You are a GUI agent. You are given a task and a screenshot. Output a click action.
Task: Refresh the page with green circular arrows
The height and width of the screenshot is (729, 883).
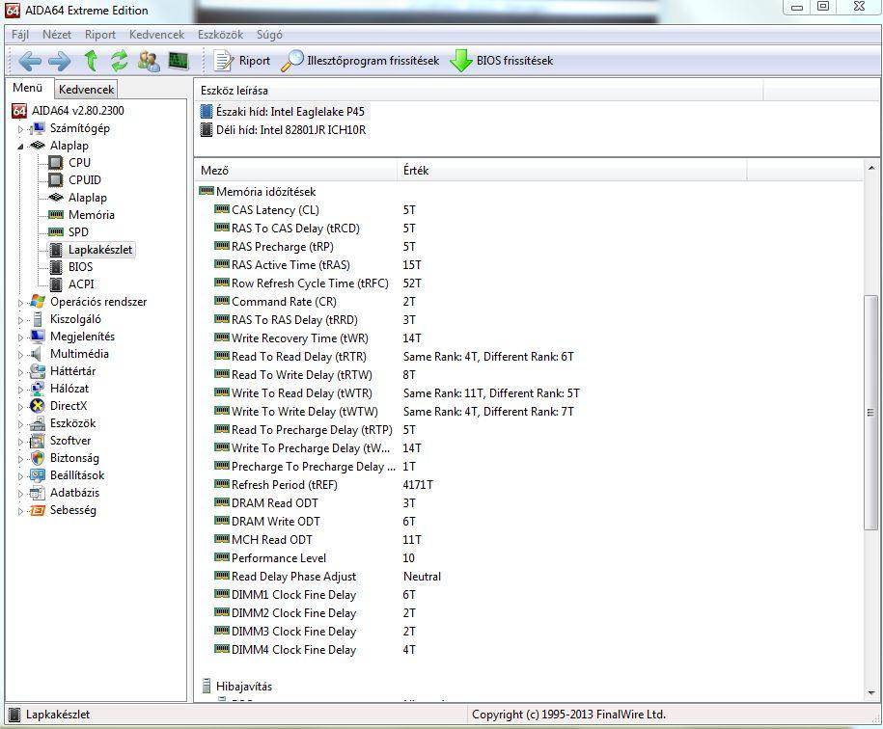119,61
